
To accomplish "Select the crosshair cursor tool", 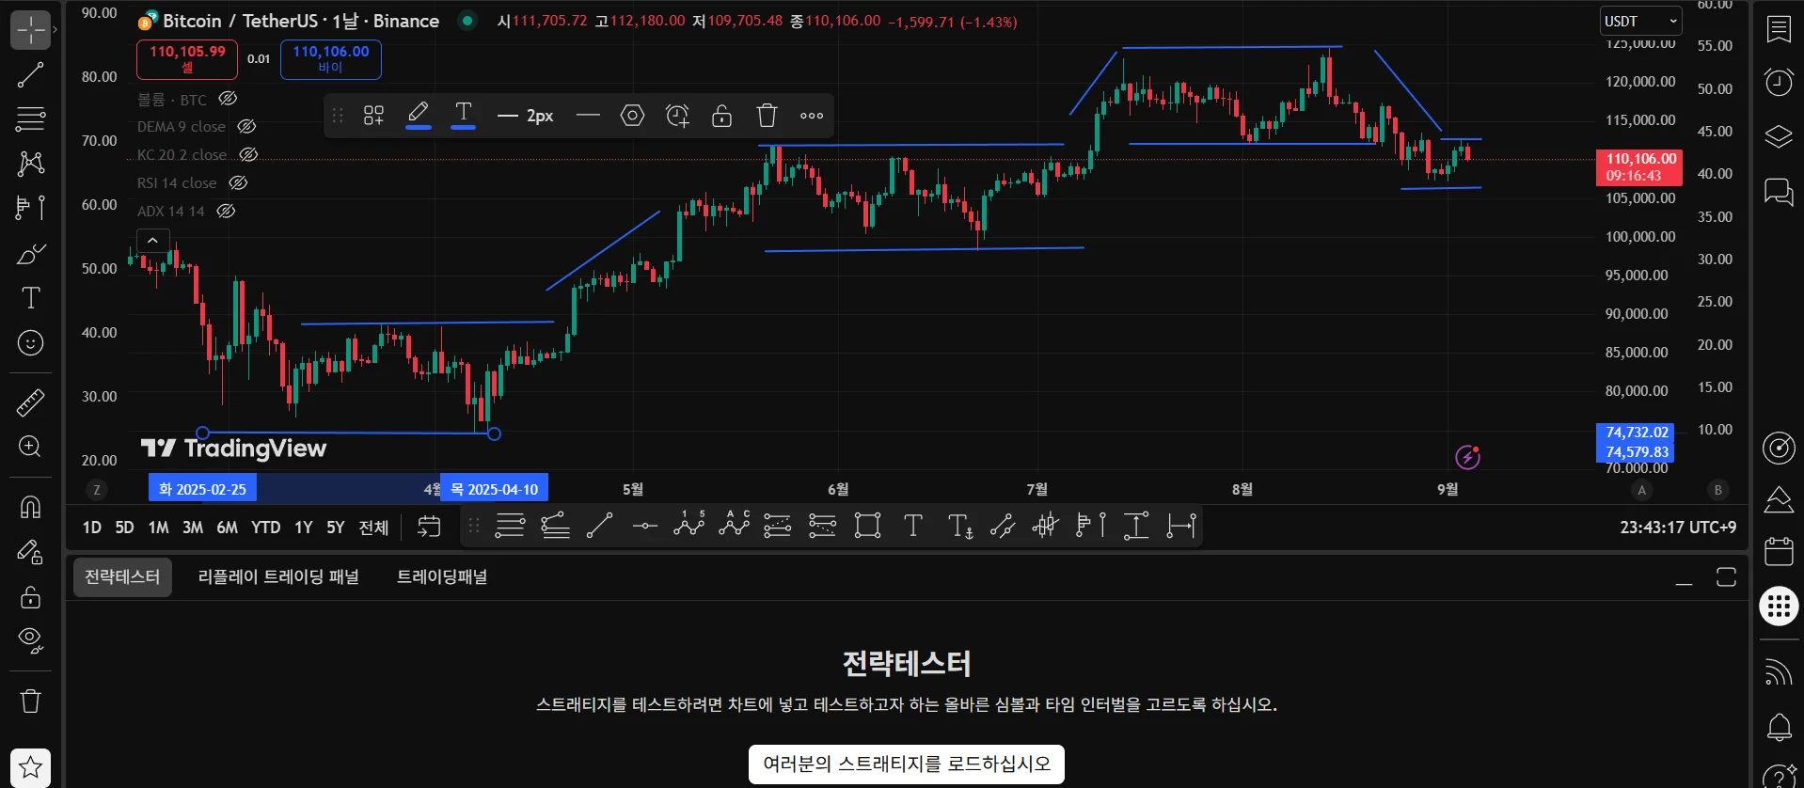I will pos(30,31).
